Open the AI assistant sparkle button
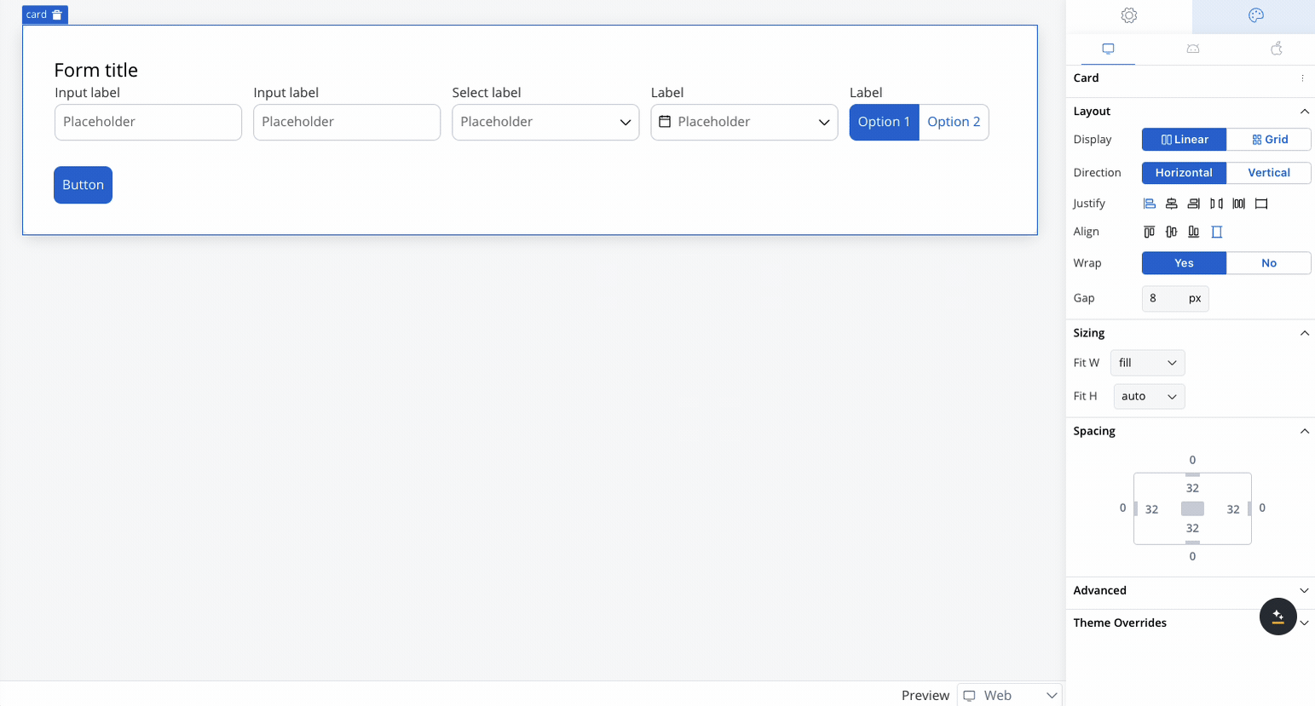 pos(1278,616)
